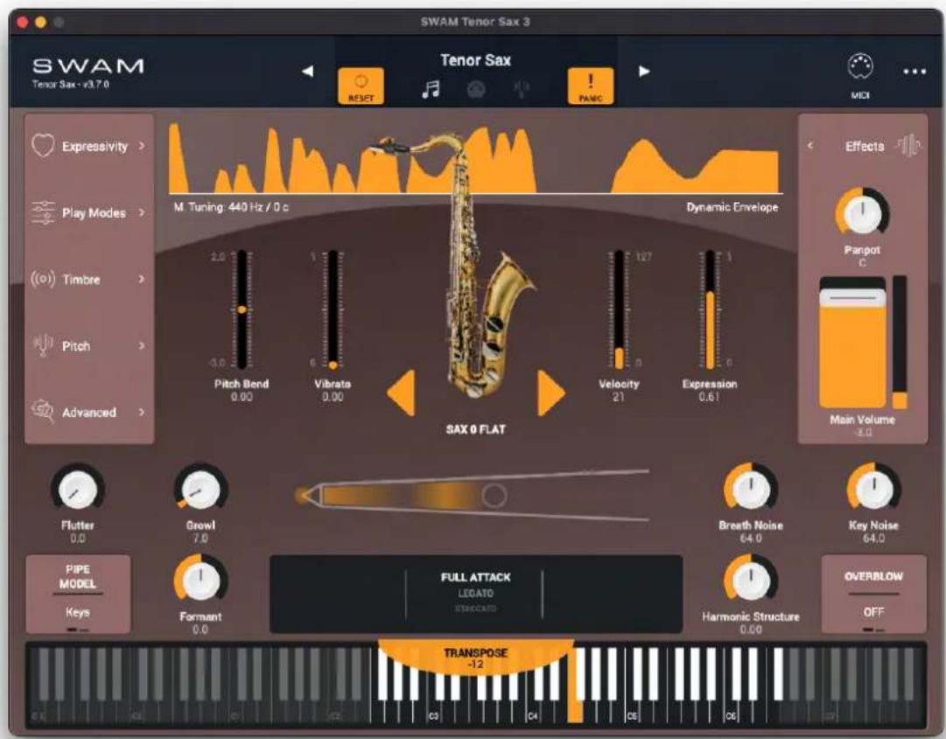The image size is (946, 739).
Task: Click the Tenor Sax preset name
Action: (475, 60)
